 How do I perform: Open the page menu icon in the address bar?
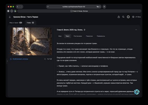tap(48, 7)
